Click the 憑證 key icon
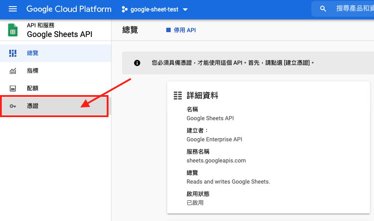 coord(13,106)
